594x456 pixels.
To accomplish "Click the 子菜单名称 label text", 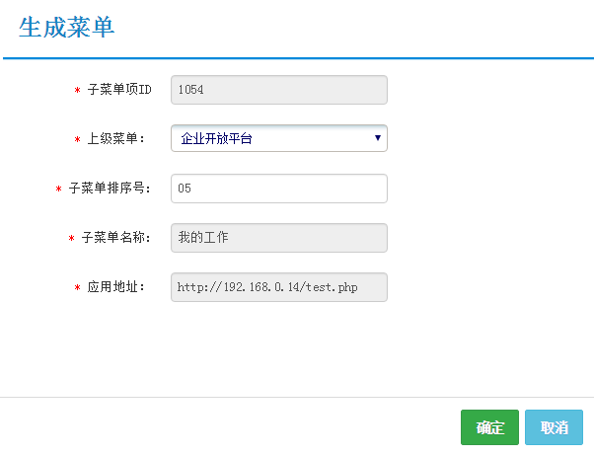I will pyautogui.click(x=116, y=238).
